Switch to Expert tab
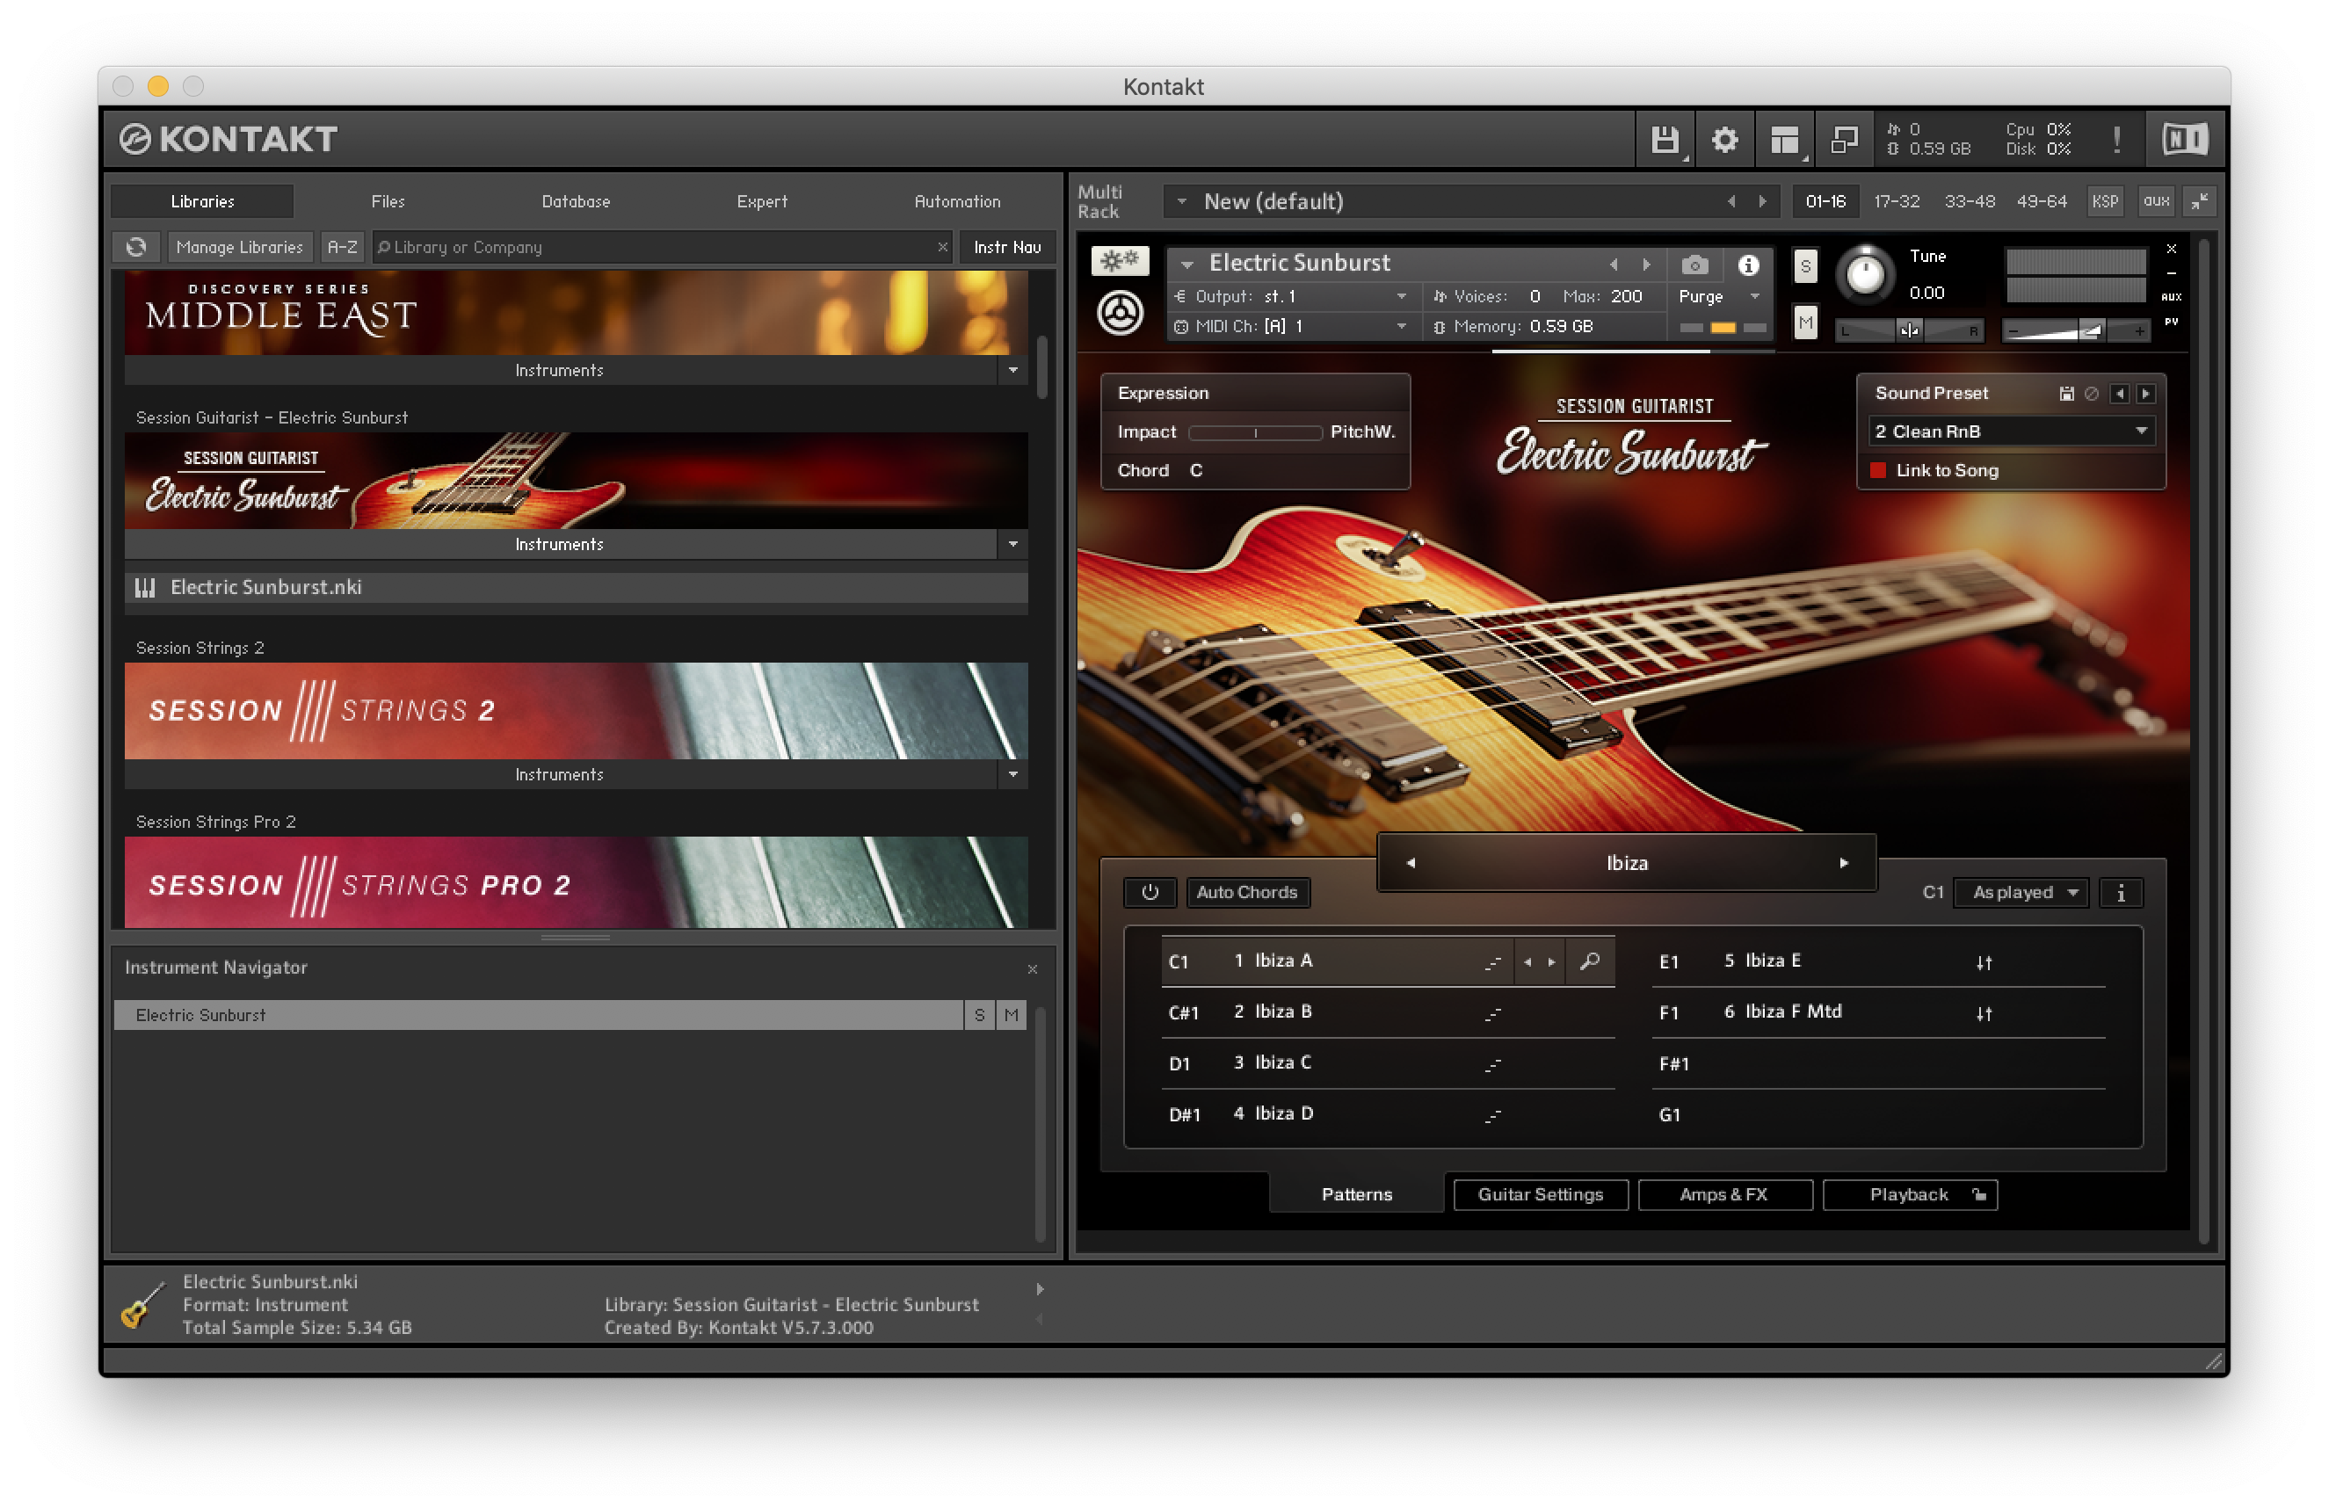This screenshot has width=2329, height=1508. pos(761,201)
